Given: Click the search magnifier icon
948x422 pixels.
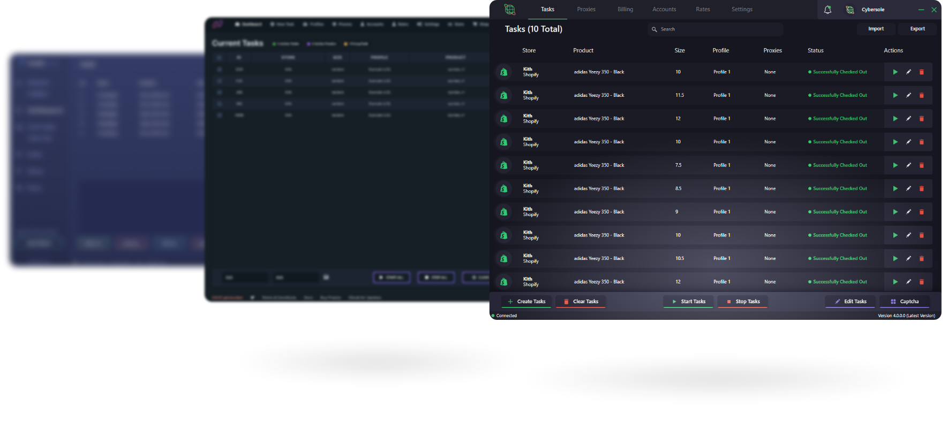Looking at the screenshot, I should (x=654, y=29).
